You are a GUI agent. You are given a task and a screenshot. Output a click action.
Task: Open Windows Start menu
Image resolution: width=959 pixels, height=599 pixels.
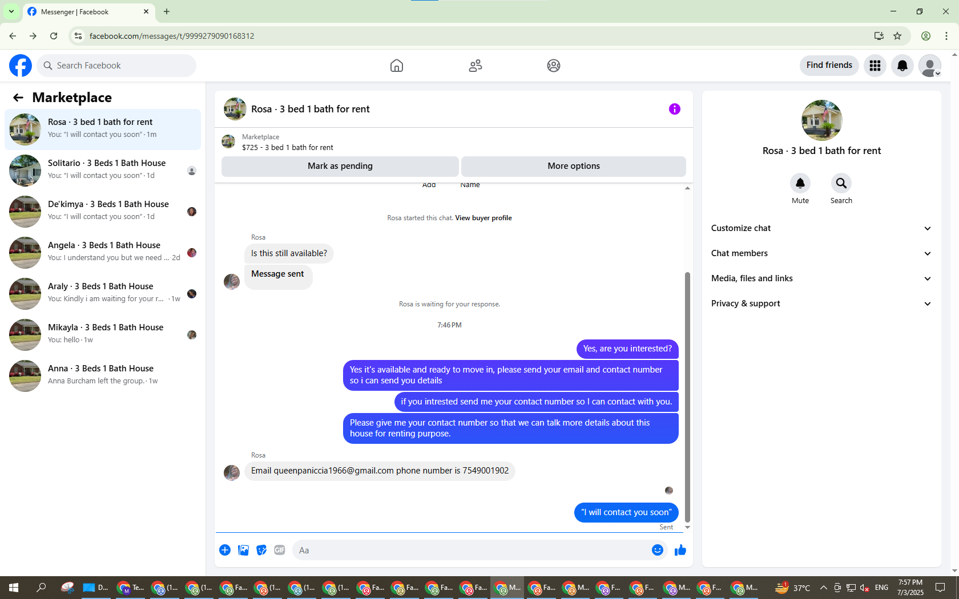pyautogui.click(x=14, y=588)
